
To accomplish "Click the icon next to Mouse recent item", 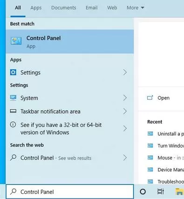I will 150,158.
